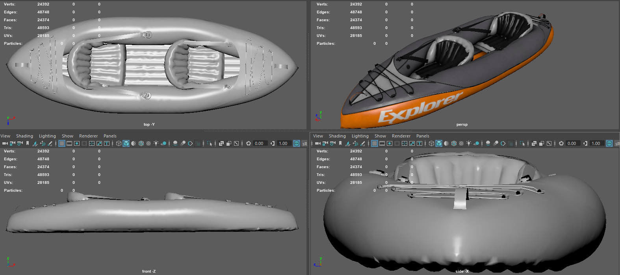620x275 pixels.
Task: Open sRGB color space dropdown in side -X toolbar
Action: coord(617,143)
